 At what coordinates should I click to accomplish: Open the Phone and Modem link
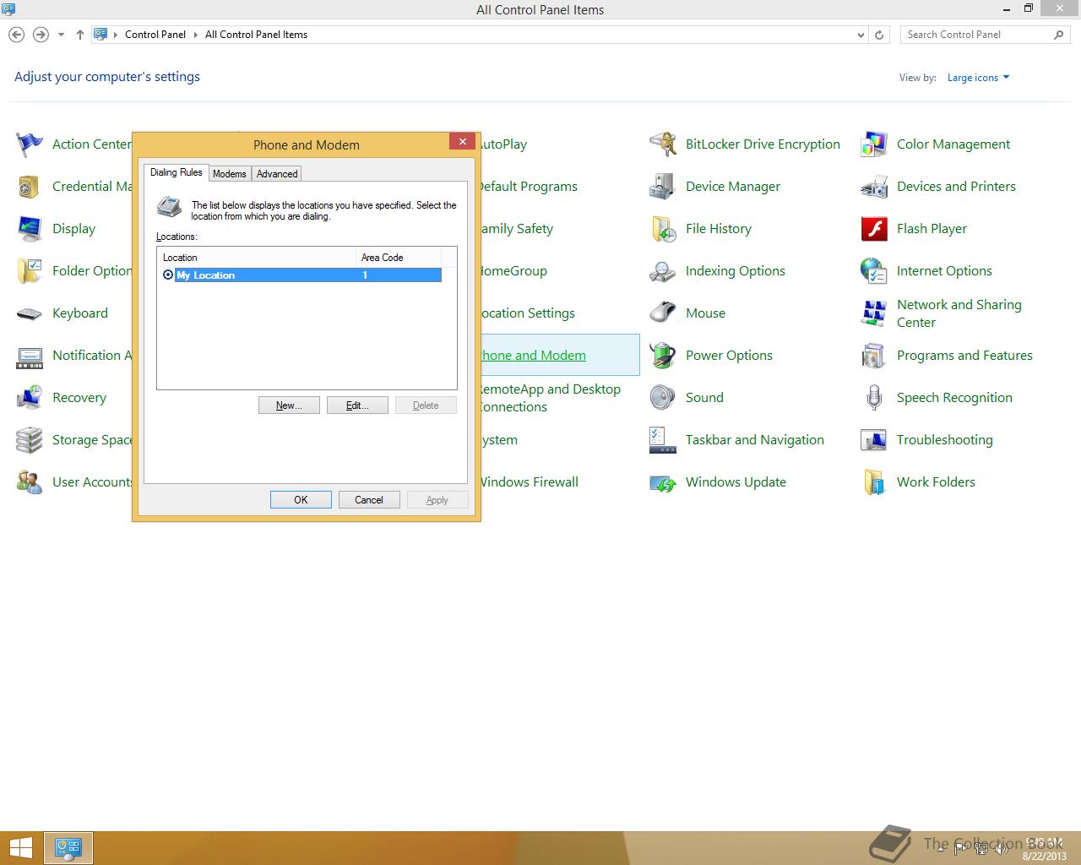(533, 356)
